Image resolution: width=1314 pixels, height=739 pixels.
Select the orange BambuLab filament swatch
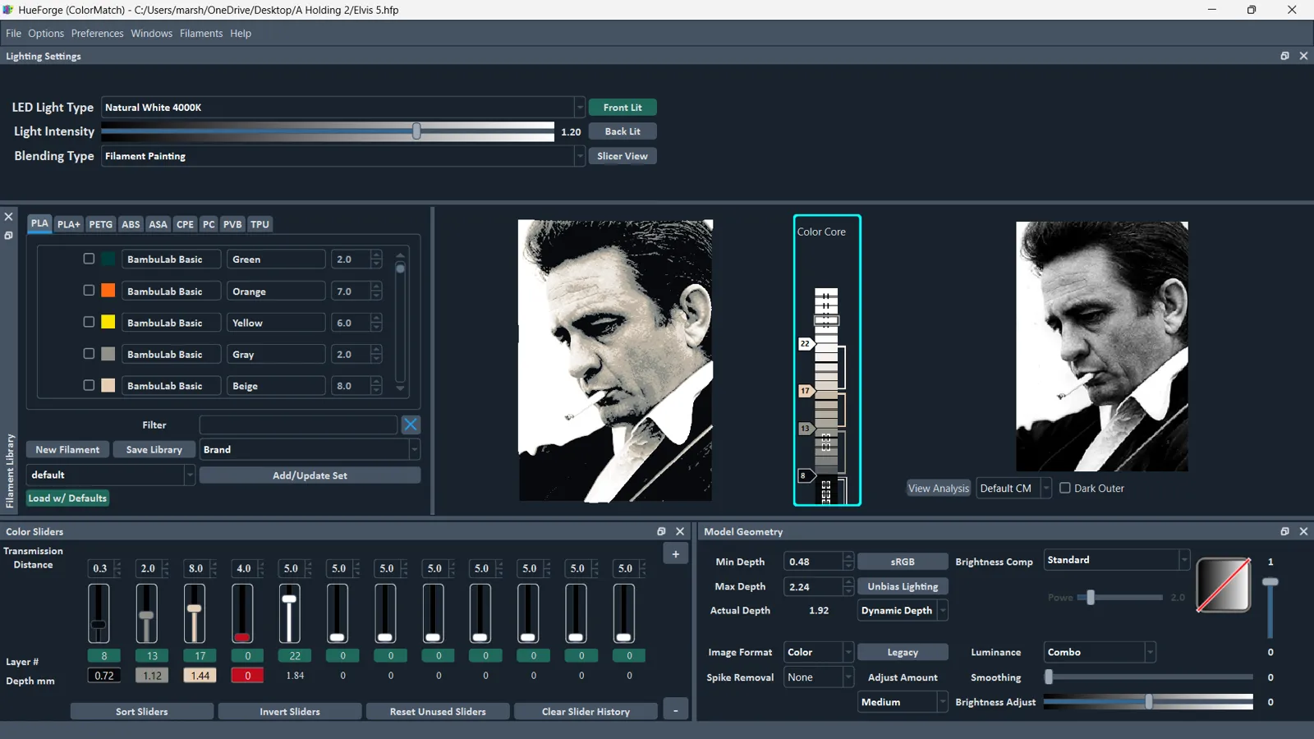click(108, 291)
